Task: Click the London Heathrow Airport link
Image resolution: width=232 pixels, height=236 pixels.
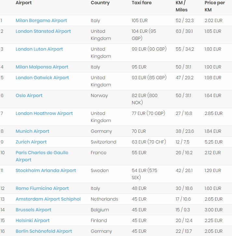Action: tap(44, 113)
